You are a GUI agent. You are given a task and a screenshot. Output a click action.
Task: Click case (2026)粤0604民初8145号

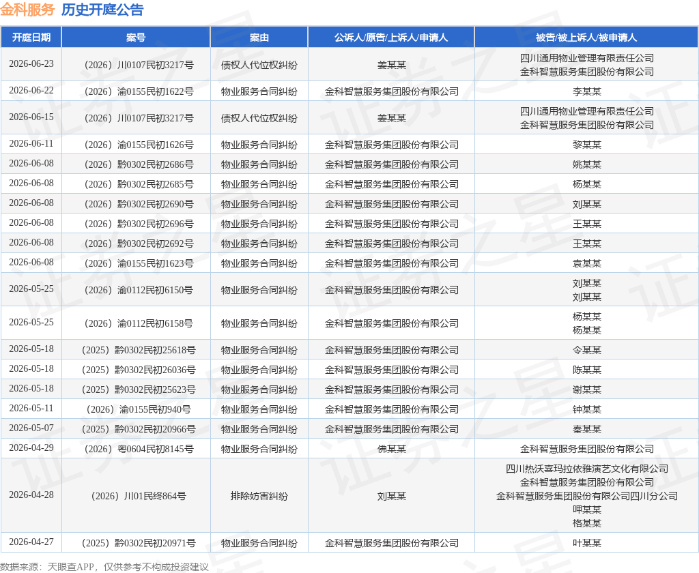(136, 449)
